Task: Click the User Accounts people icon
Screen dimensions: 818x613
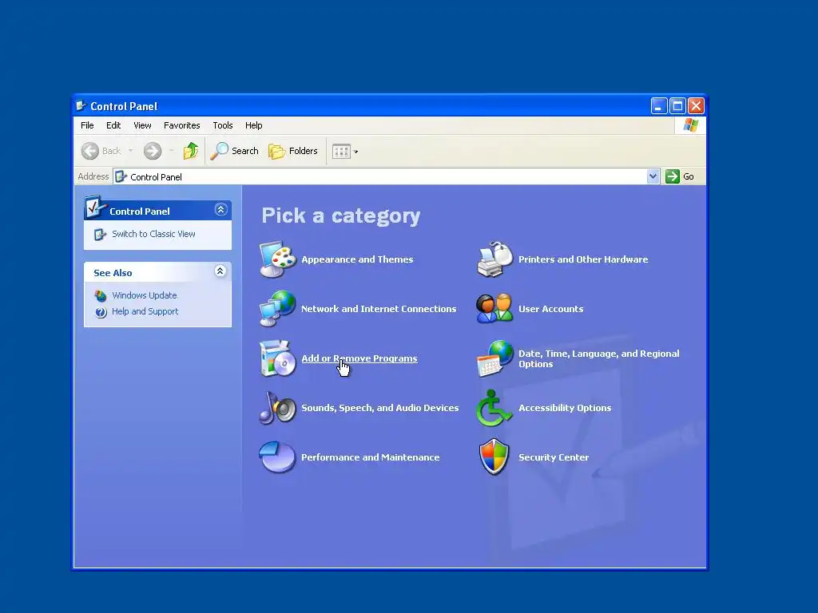Action: tap(495, 309)
